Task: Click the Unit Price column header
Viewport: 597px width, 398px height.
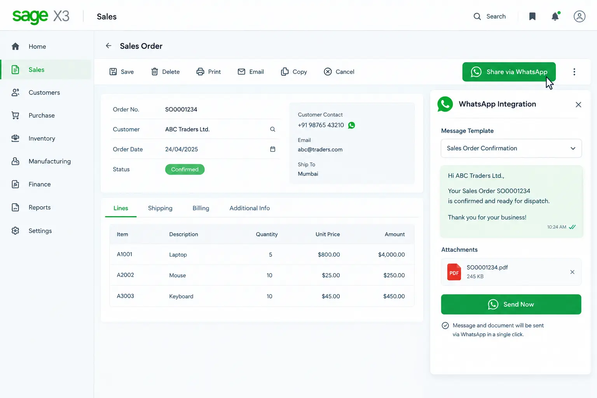Action: pos(328,234)
